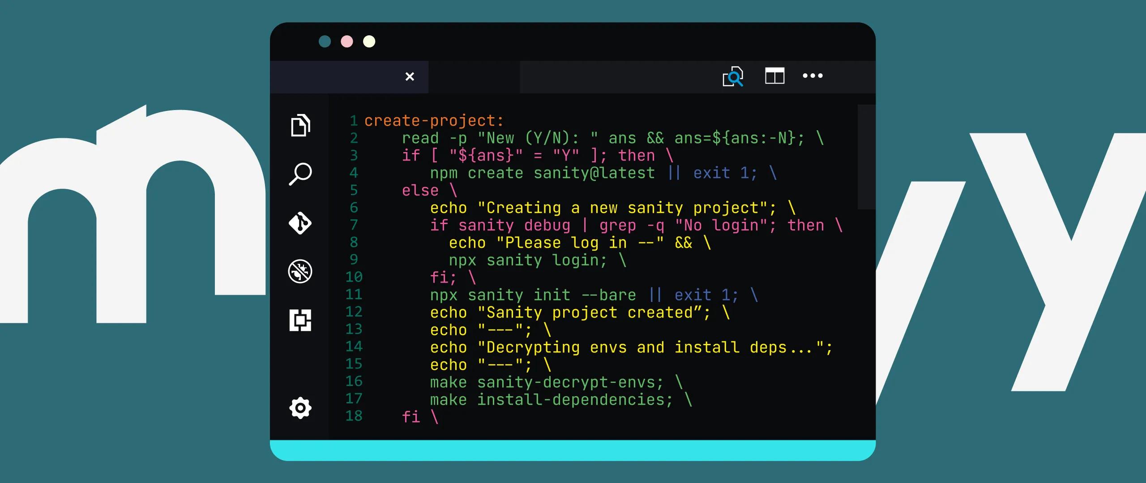
Task: Click the "create-project:" target text
Action: (434, 121)
